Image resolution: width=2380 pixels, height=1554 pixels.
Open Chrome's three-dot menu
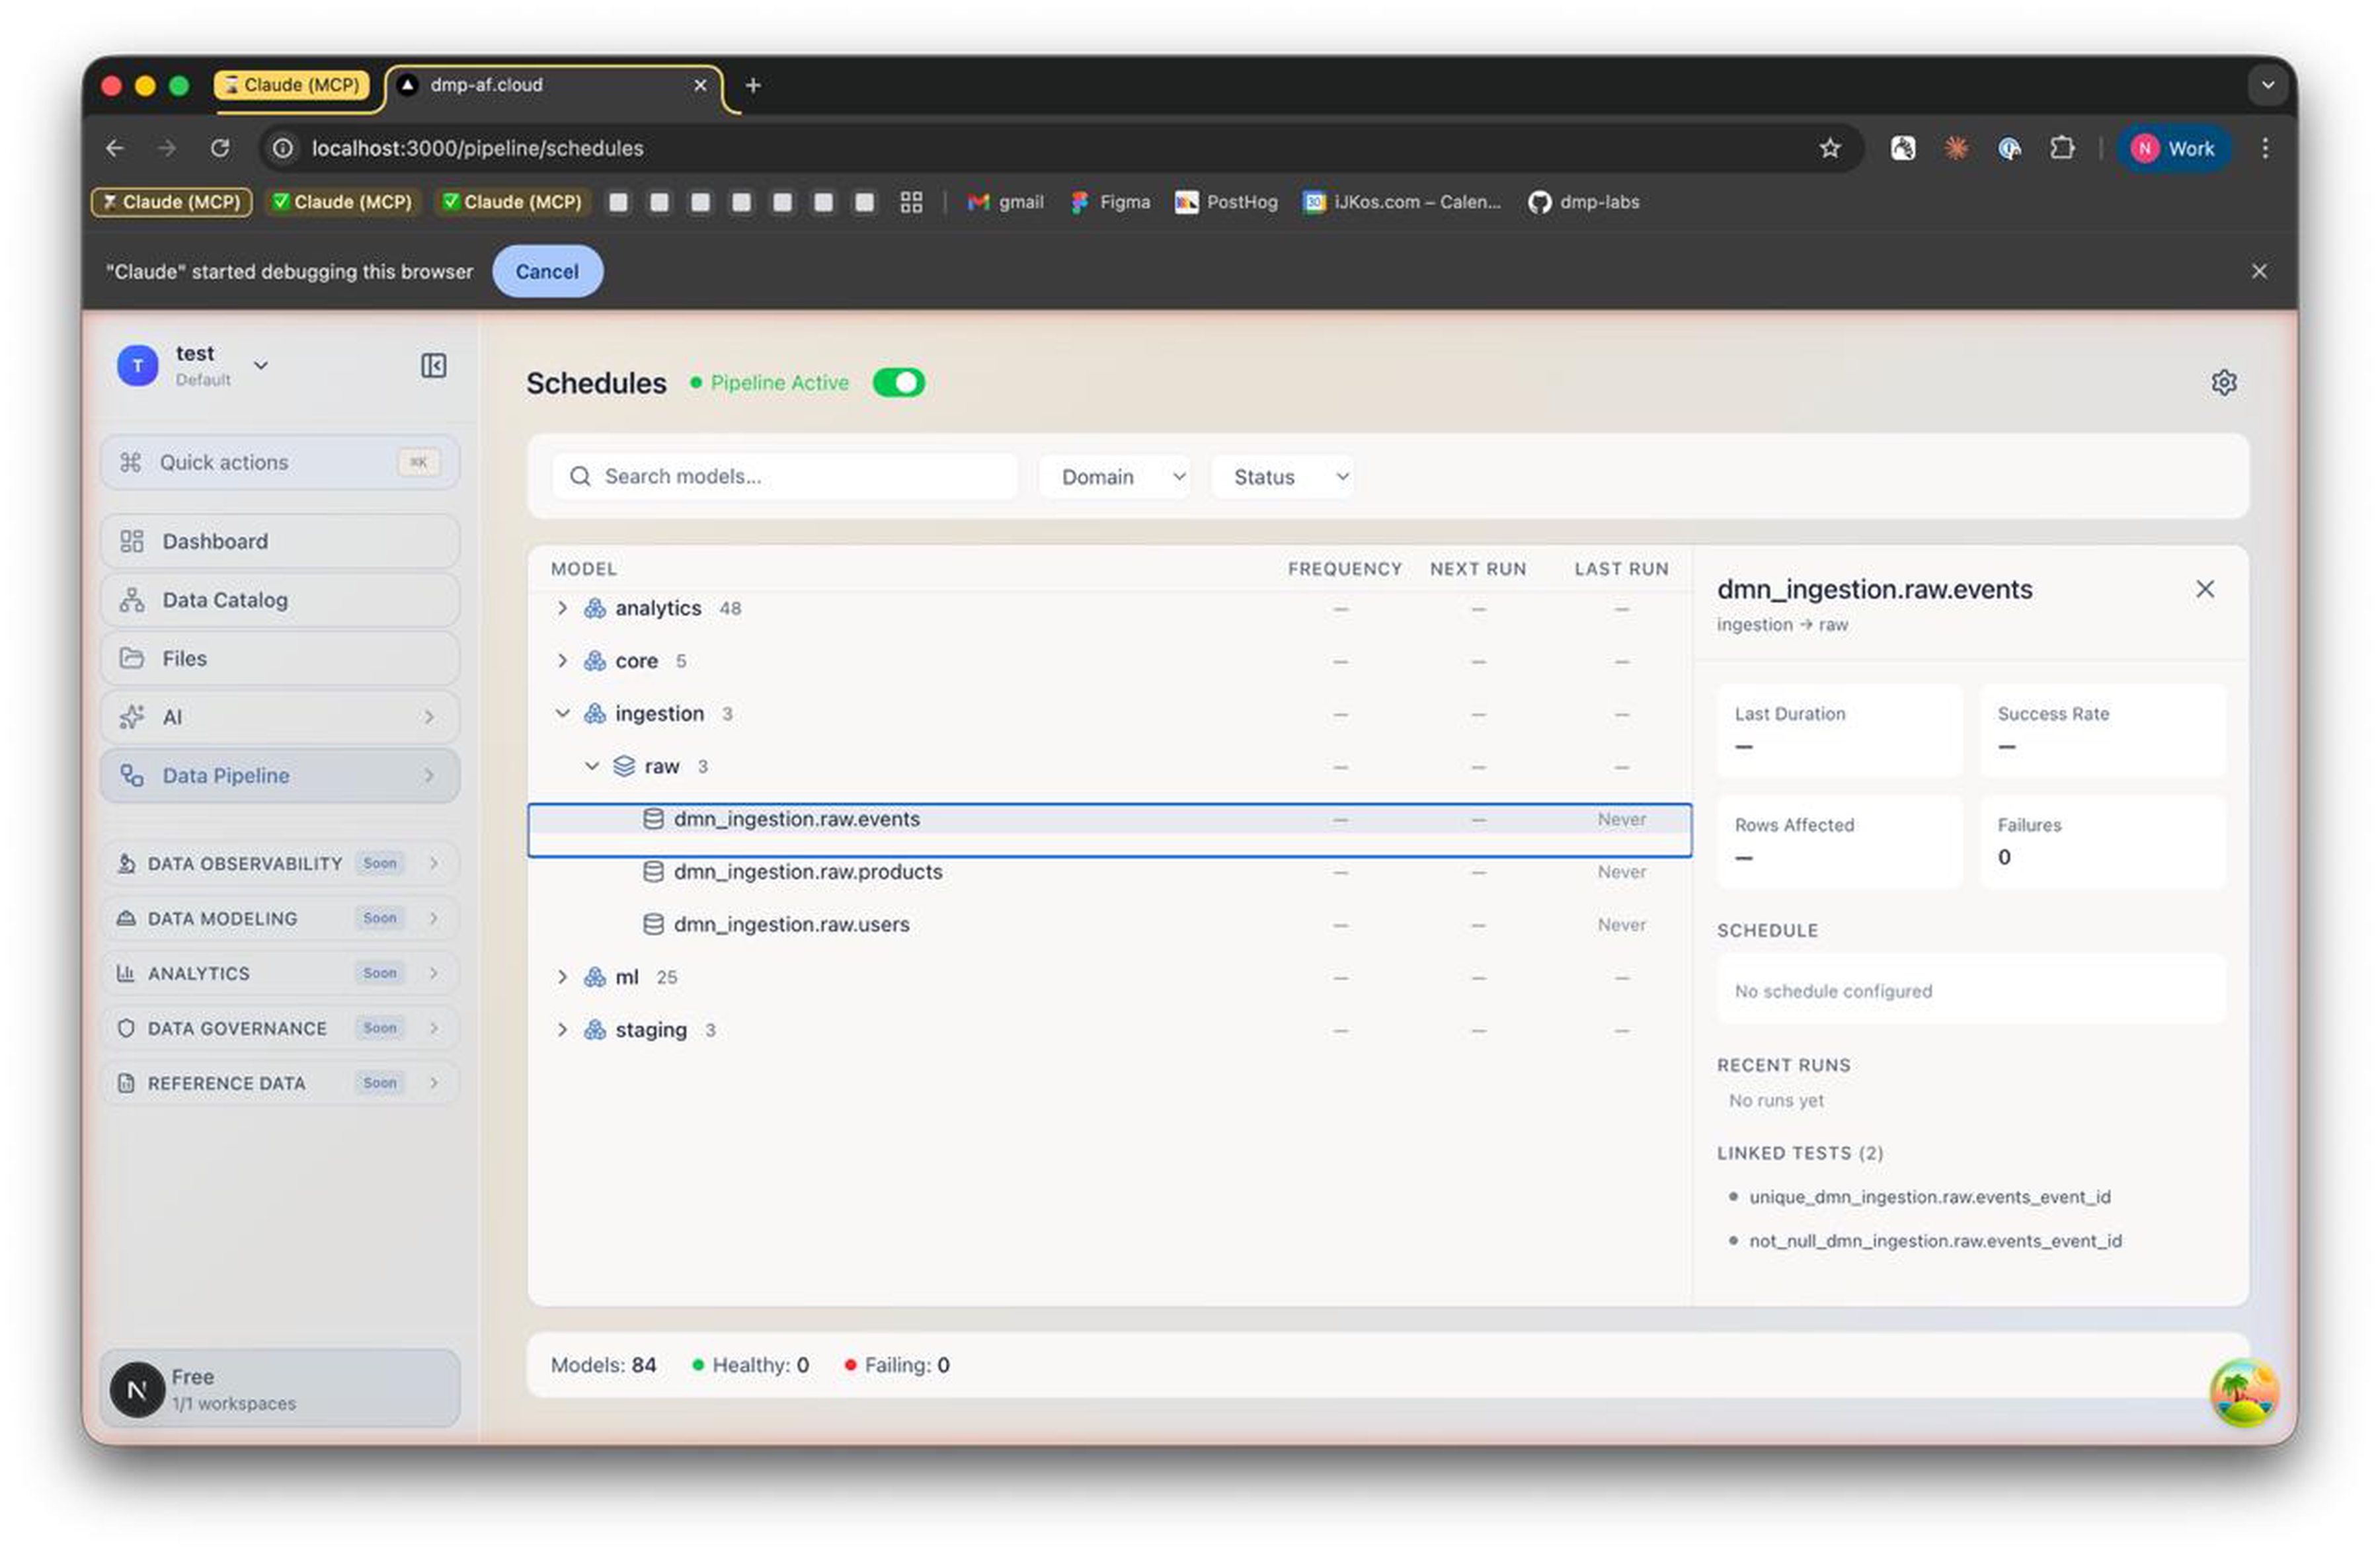click(2264, 148)
